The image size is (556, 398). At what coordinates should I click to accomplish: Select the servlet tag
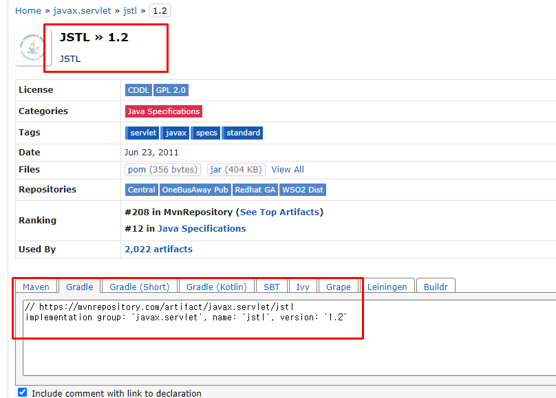click(x=142, y=133)
